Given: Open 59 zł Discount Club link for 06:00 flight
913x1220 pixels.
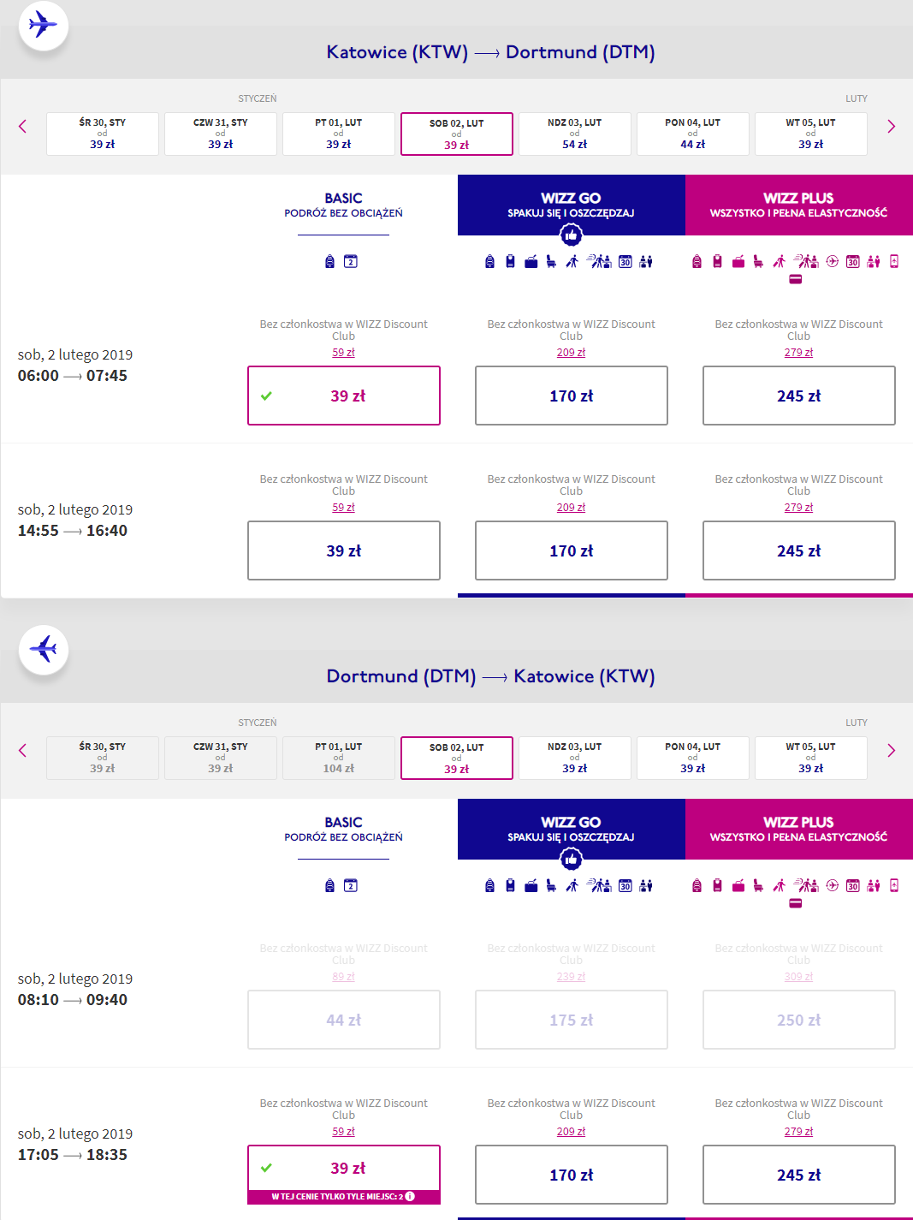Looking at the screenshot, I should pos(343,353).
